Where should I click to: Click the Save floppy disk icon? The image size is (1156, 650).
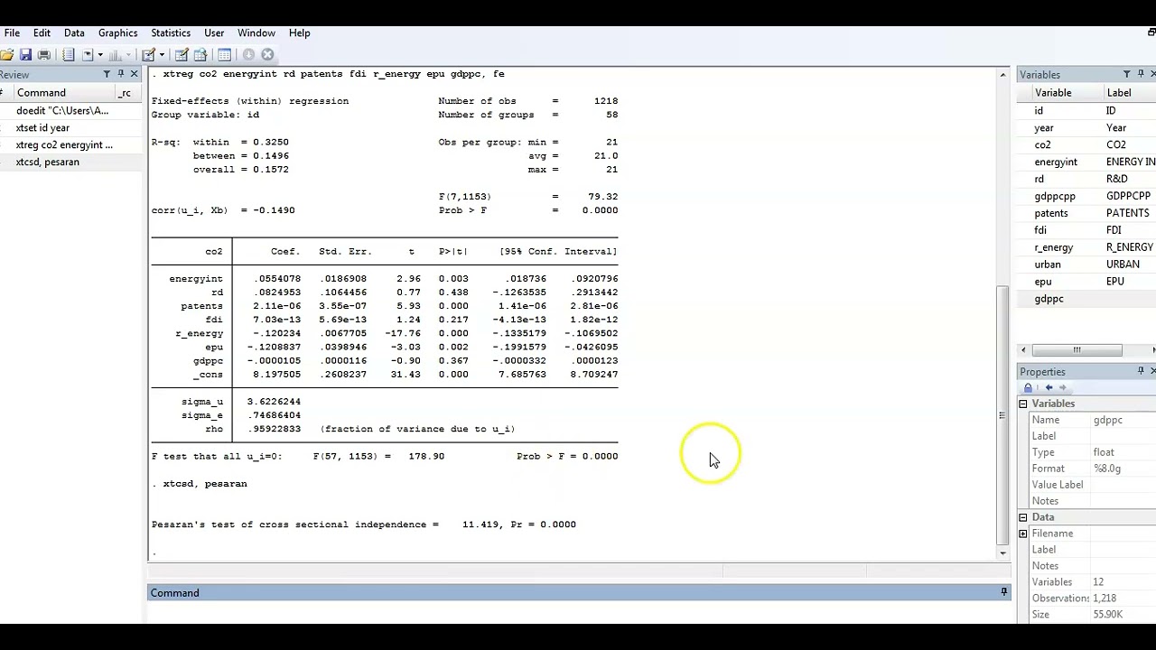click(25, 54)
